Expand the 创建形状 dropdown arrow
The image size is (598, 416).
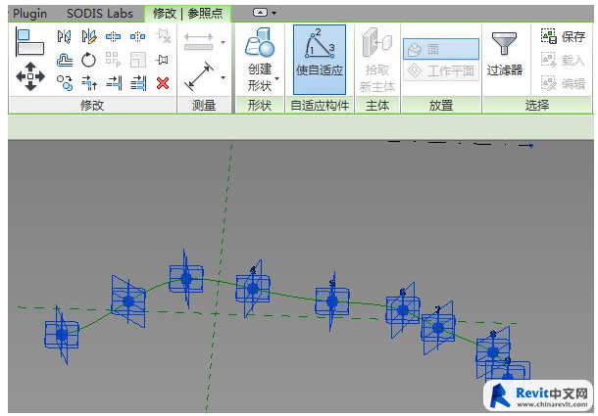click(276, 79)
